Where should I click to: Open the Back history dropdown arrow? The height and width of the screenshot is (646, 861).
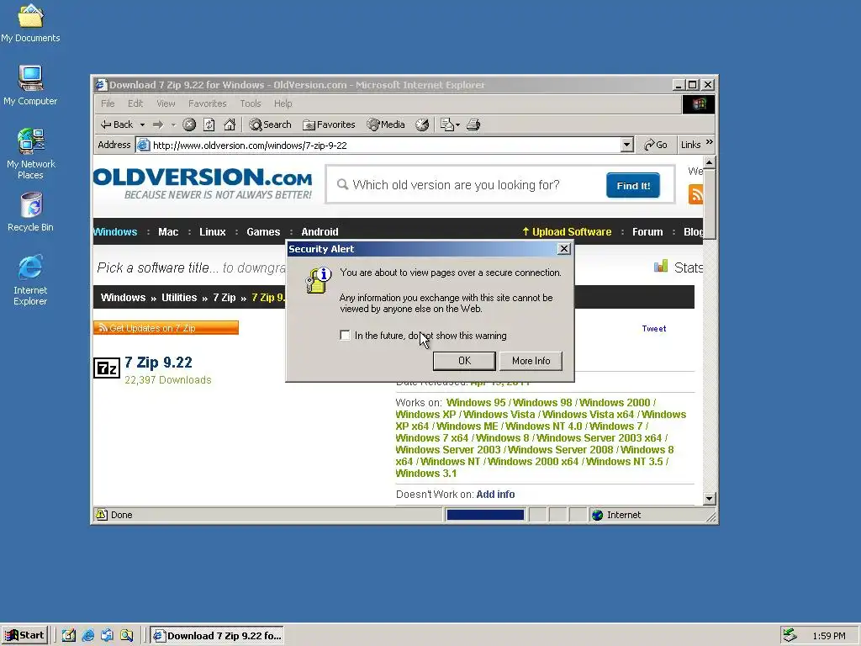142,124
